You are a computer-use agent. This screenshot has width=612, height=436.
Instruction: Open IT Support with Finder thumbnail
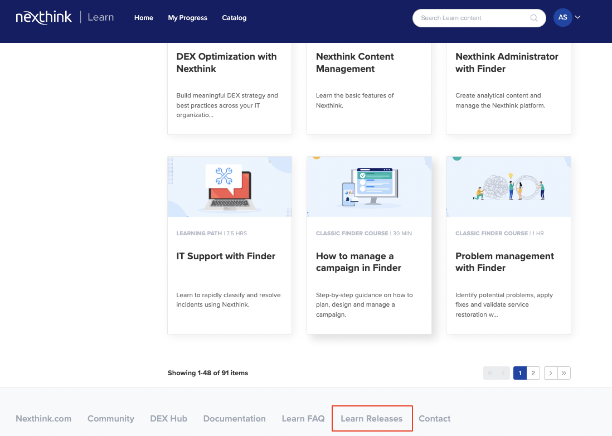point(230,187)
